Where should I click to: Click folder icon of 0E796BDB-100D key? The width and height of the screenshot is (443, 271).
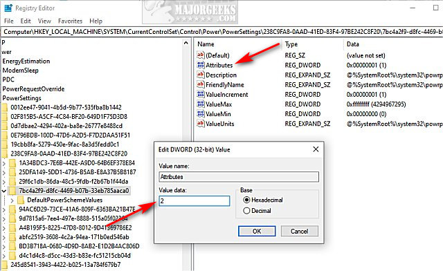coord(4,135)
